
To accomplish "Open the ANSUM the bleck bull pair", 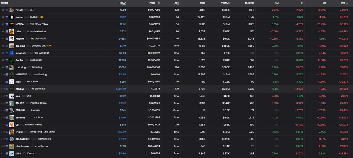I will click(x=176, y=39).
